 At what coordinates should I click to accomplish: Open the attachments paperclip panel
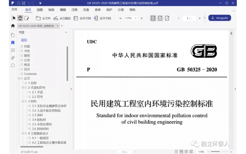(13, 58)
